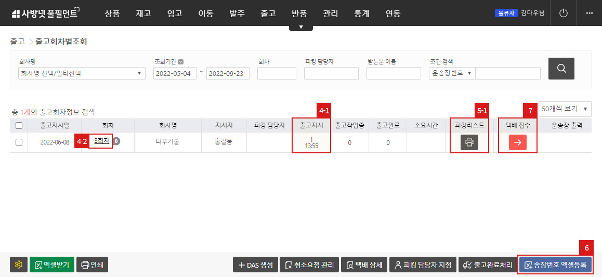Click the 조건 검색 text input field
The height and width of the screenshot is (277, 602).
click(507, 73)
